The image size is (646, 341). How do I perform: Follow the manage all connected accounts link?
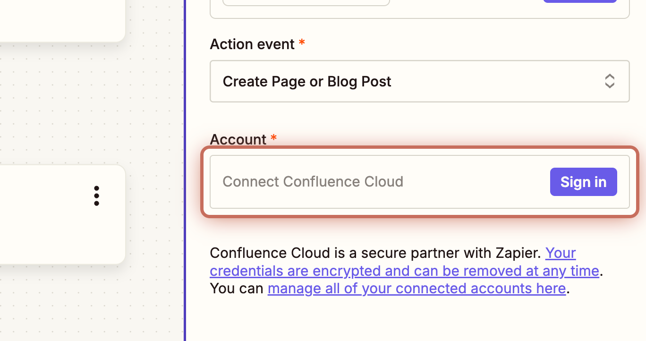click(416, 288)
